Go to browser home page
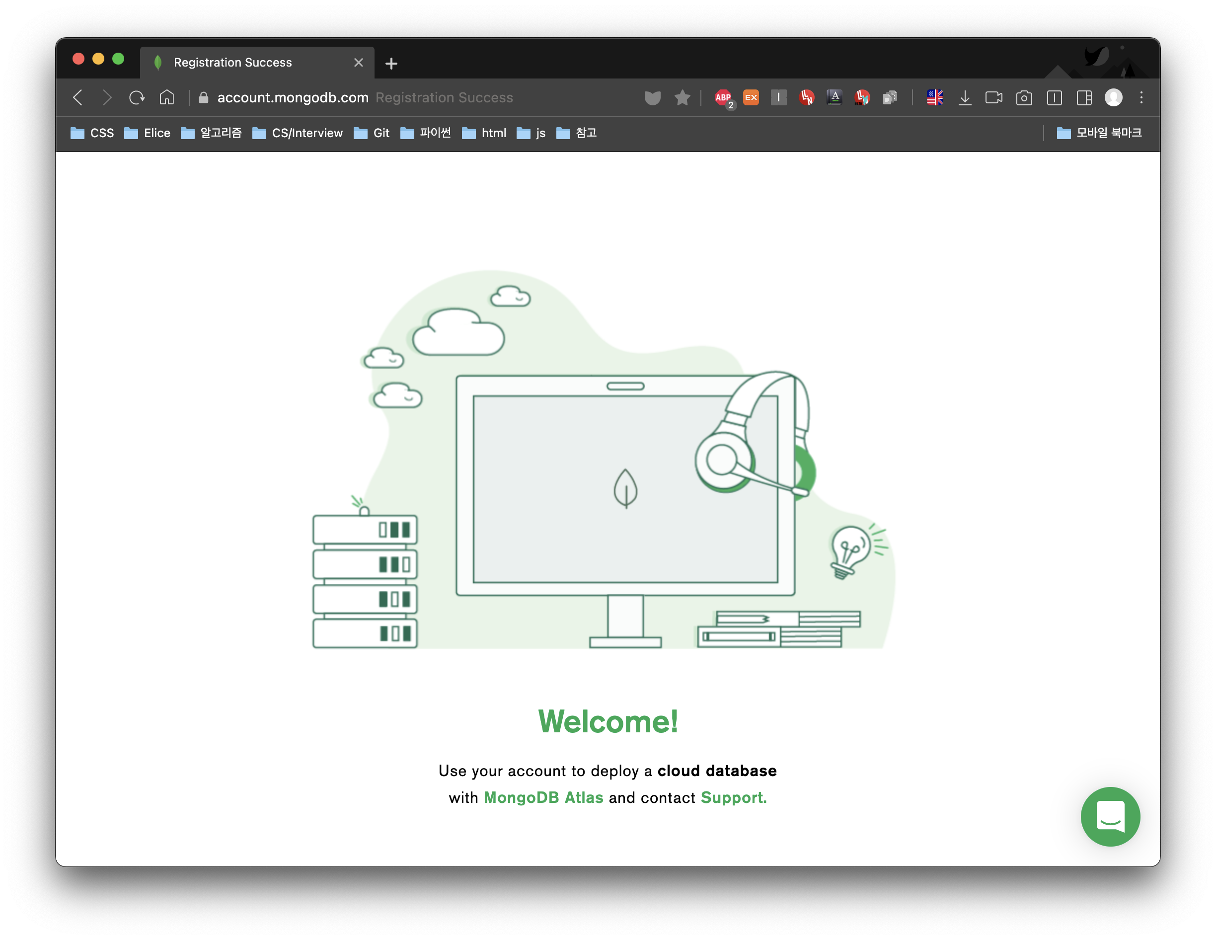1216x940 pixels. click(x=166, y=98)
